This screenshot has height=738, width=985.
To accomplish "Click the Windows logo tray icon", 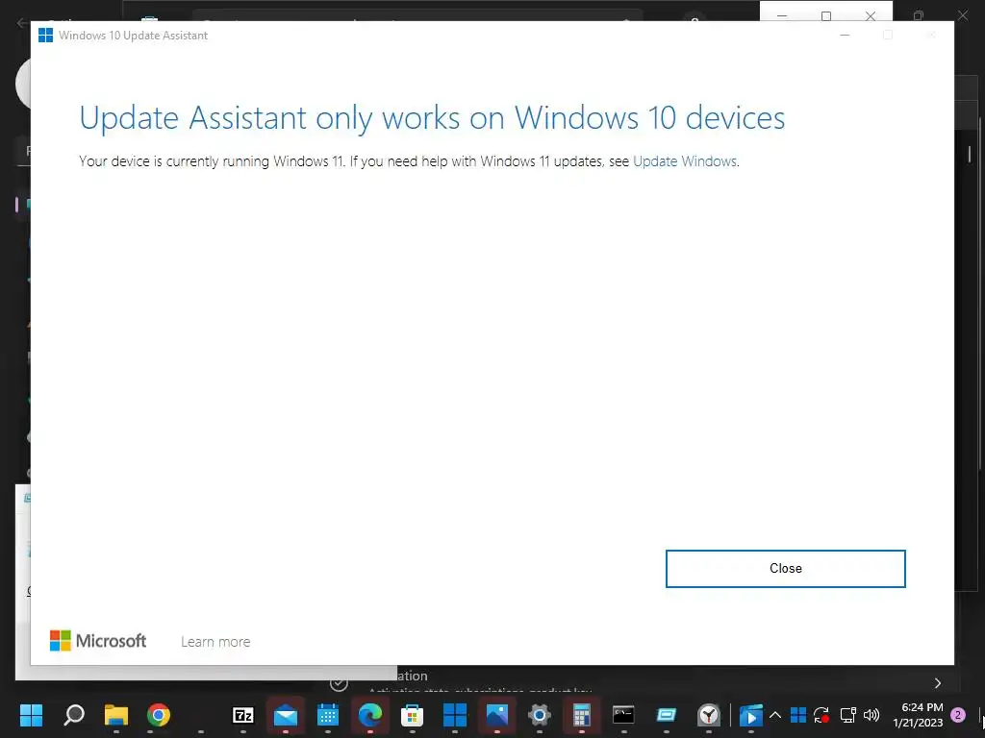I will (x=798, y=715).
